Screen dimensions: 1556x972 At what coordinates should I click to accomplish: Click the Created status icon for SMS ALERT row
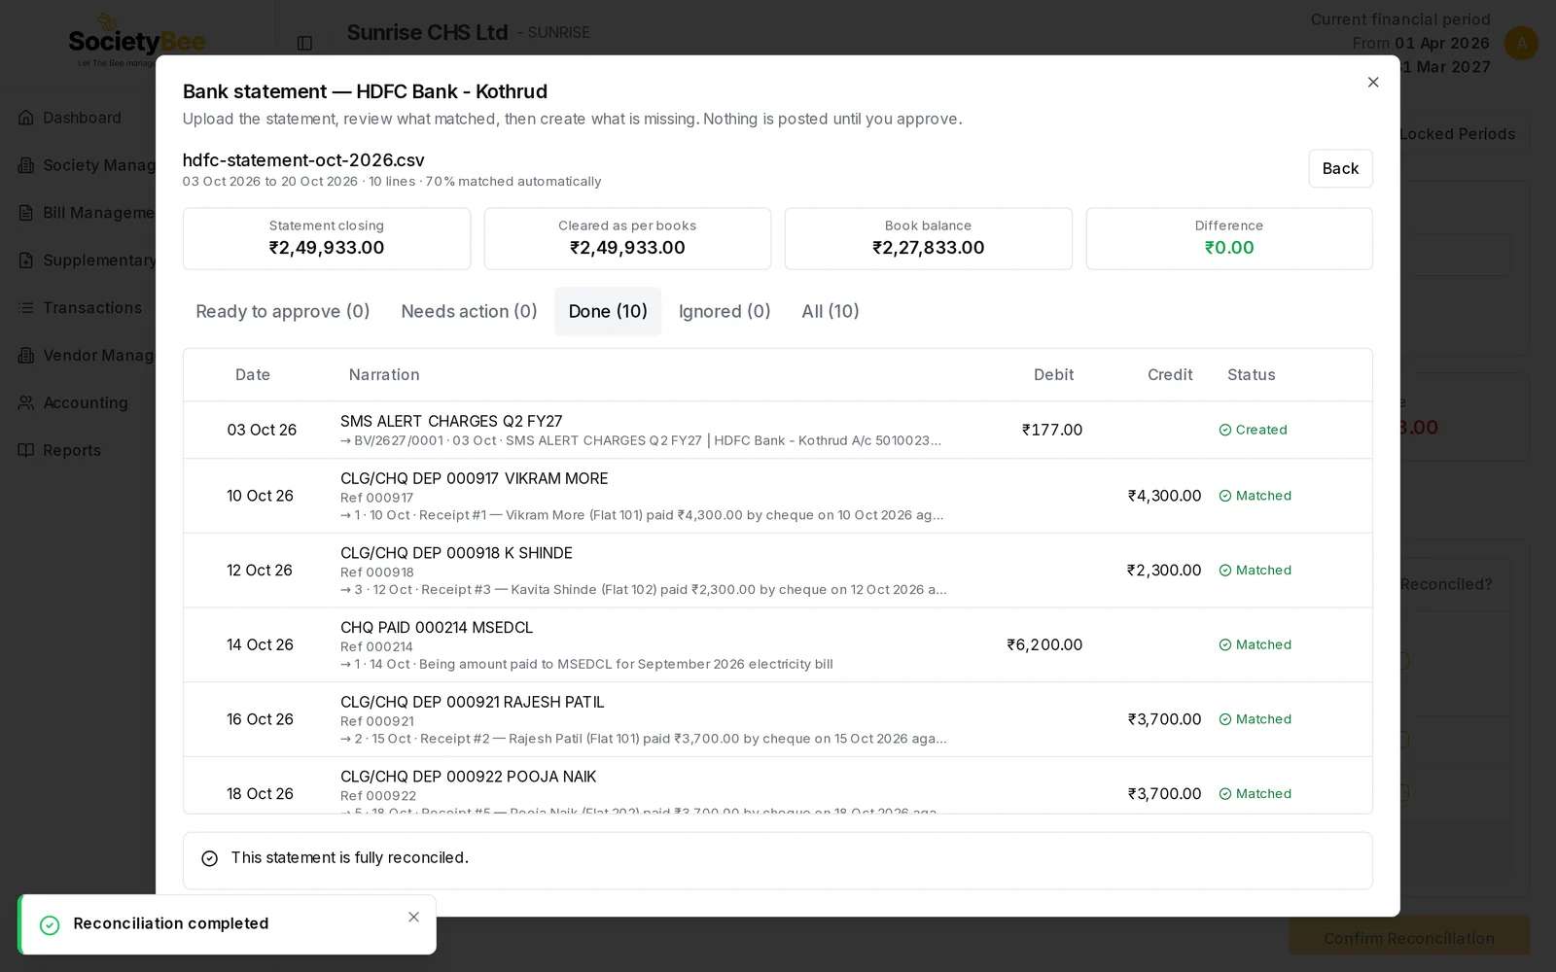pos(1225,430)
